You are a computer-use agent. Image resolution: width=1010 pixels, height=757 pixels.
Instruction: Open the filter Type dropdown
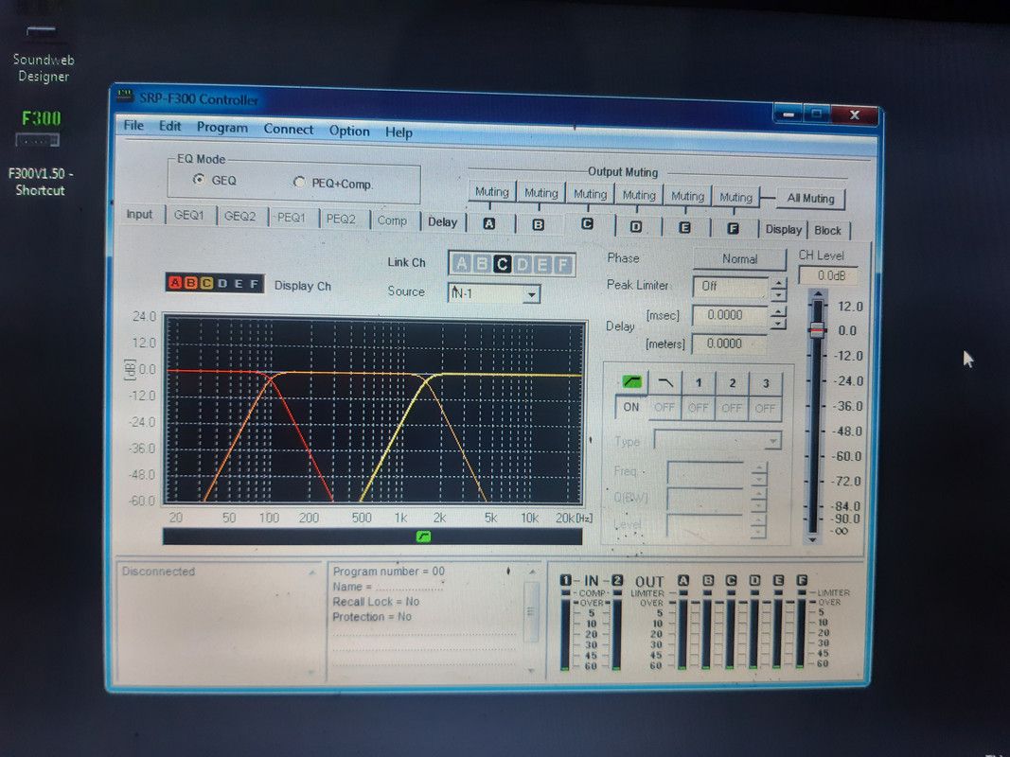[772, 441]
